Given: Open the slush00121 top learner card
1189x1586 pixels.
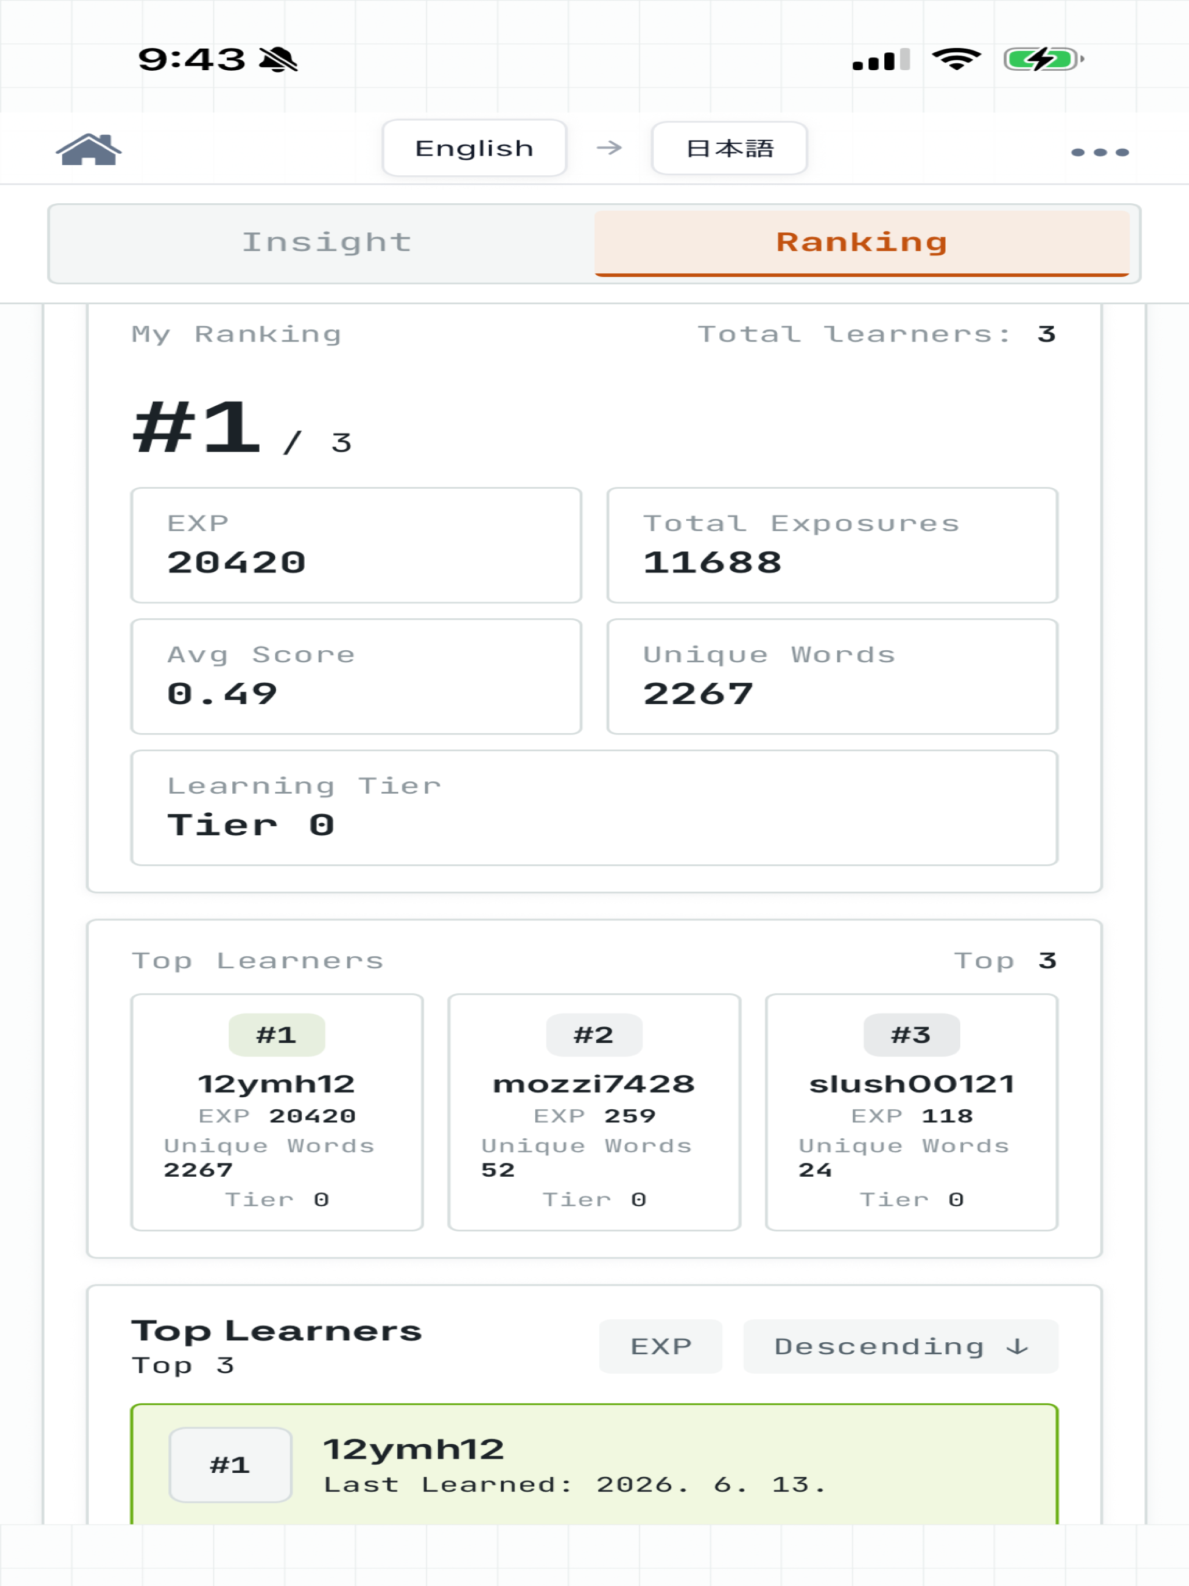Looking at the screenshot, I should pos(911,1112).
